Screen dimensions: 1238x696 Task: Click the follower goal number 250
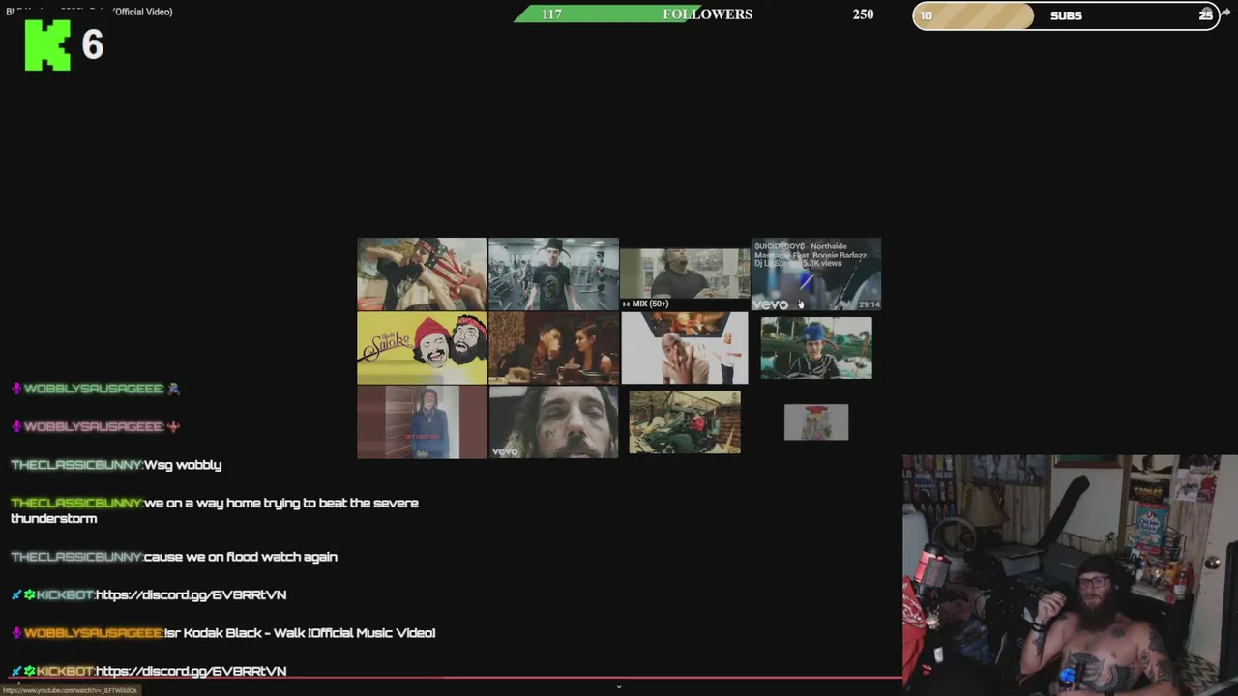(x=863, y=14)
